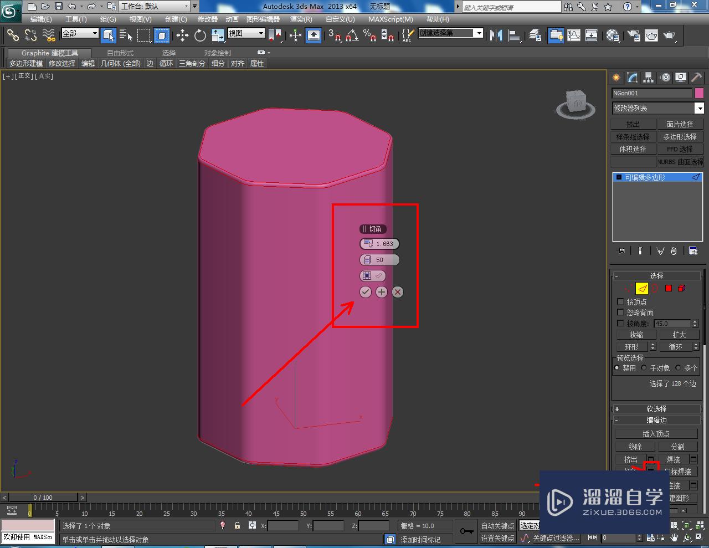Image resolution: width=709 pixels, height=548 pixels.
Task: Select Polygon sub-object level red square
Action: coord(669,288)
